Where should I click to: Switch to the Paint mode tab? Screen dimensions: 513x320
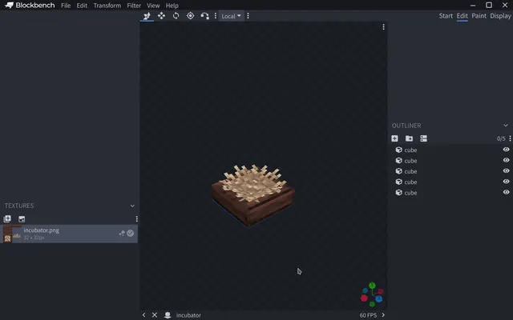pos(479,16)
